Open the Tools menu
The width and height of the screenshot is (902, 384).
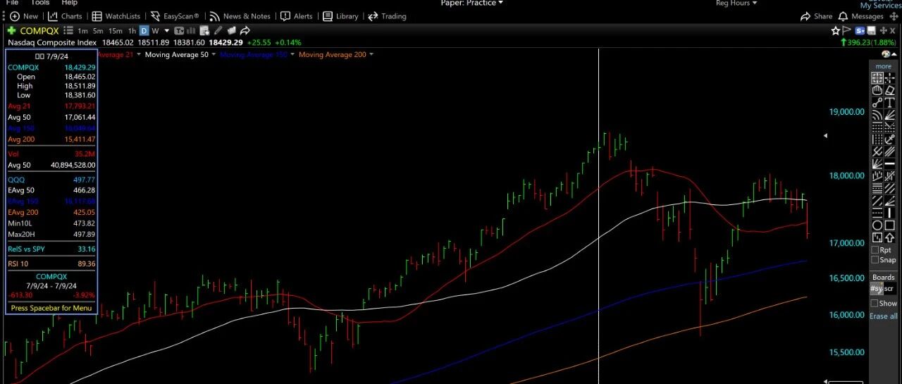pyautogui.click(x=40, y=3)
